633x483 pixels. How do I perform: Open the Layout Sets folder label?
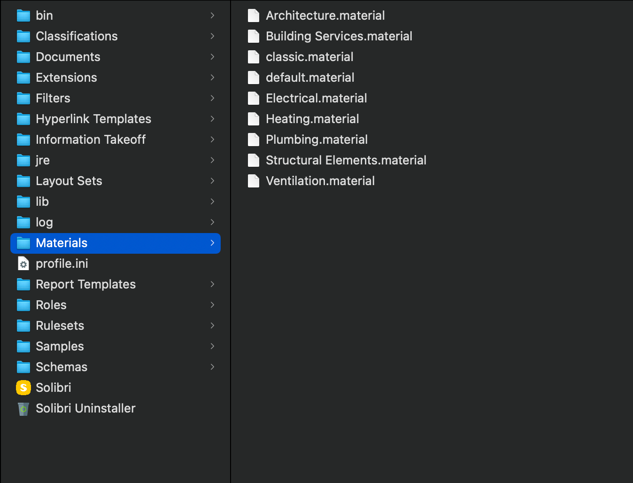pos(69,181)
